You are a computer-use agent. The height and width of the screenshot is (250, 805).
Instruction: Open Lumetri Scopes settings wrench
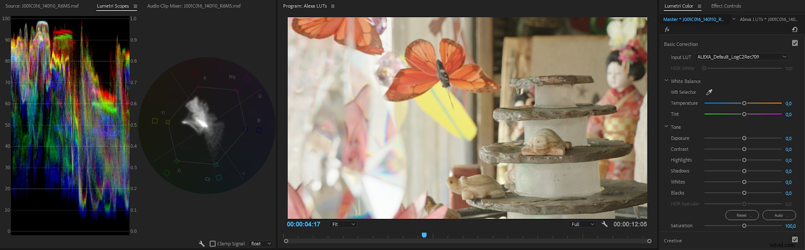[x=202, y=243]
